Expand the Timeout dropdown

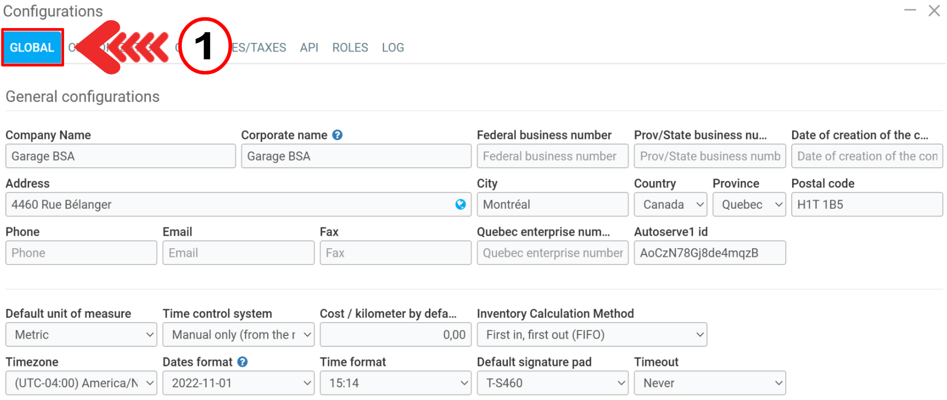tap(709, 383)
